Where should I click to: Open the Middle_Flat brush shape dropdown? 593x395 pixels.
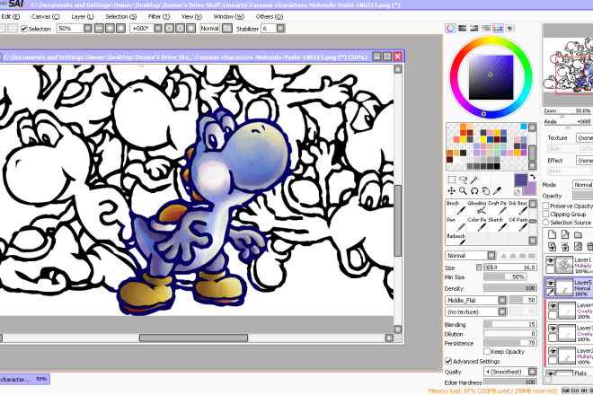pos(502,300)
